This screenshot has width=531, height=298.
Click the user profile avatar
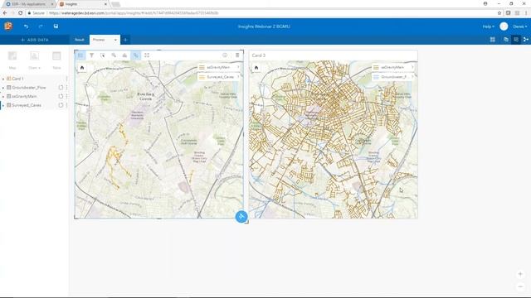click(504, 26)
